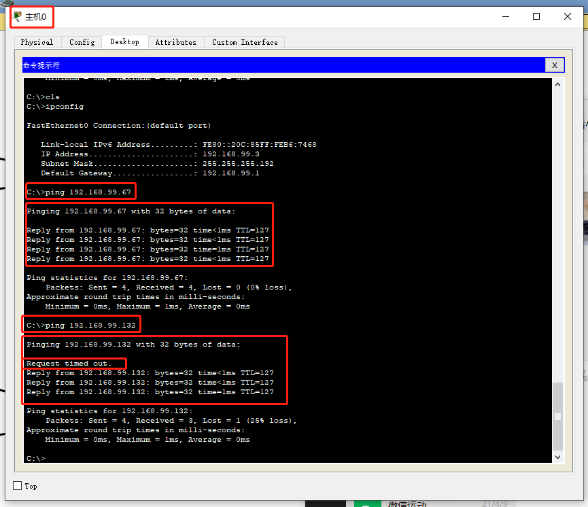Click the 'ping 192.168.99.132' command line
The image size is (588, 507).
(81, 325)
